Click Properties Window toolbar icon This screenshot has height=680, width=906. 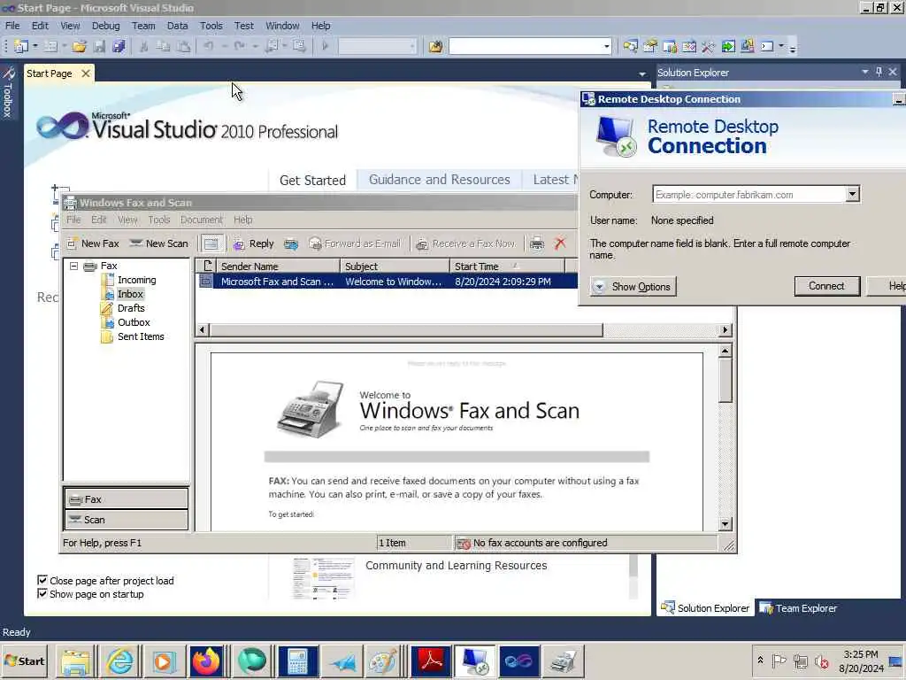(650, 46)
